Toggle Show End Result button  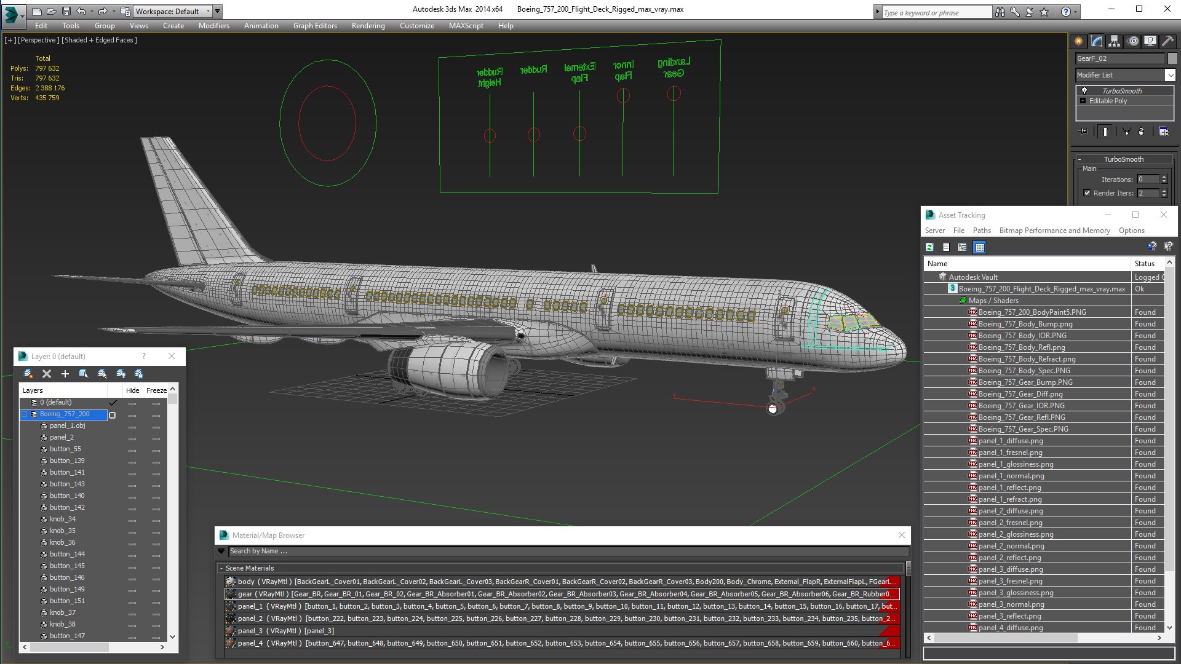tap(1105, 131)
